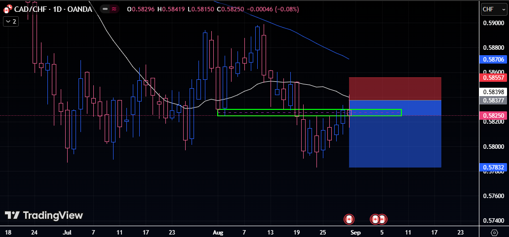Click the 24 date label on time axis
Screen dimensions: 509x237
(x=35, y=232)
